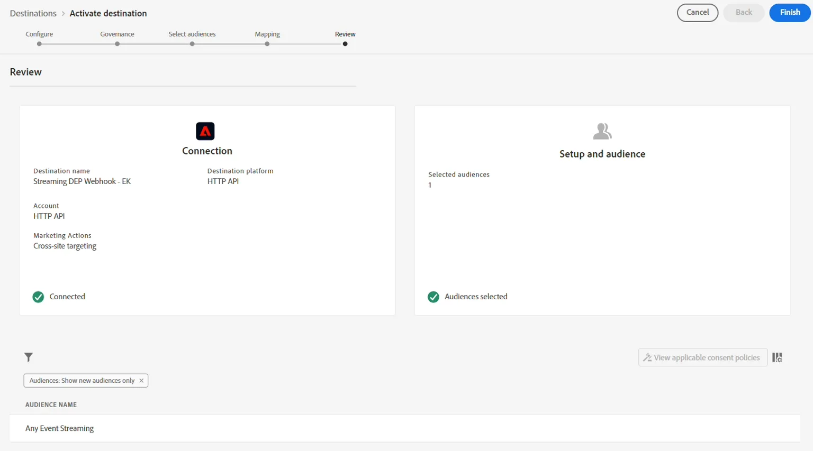Click the 'Audiences selected' status text
The image size is (813, 451).
tap(476, 297)
